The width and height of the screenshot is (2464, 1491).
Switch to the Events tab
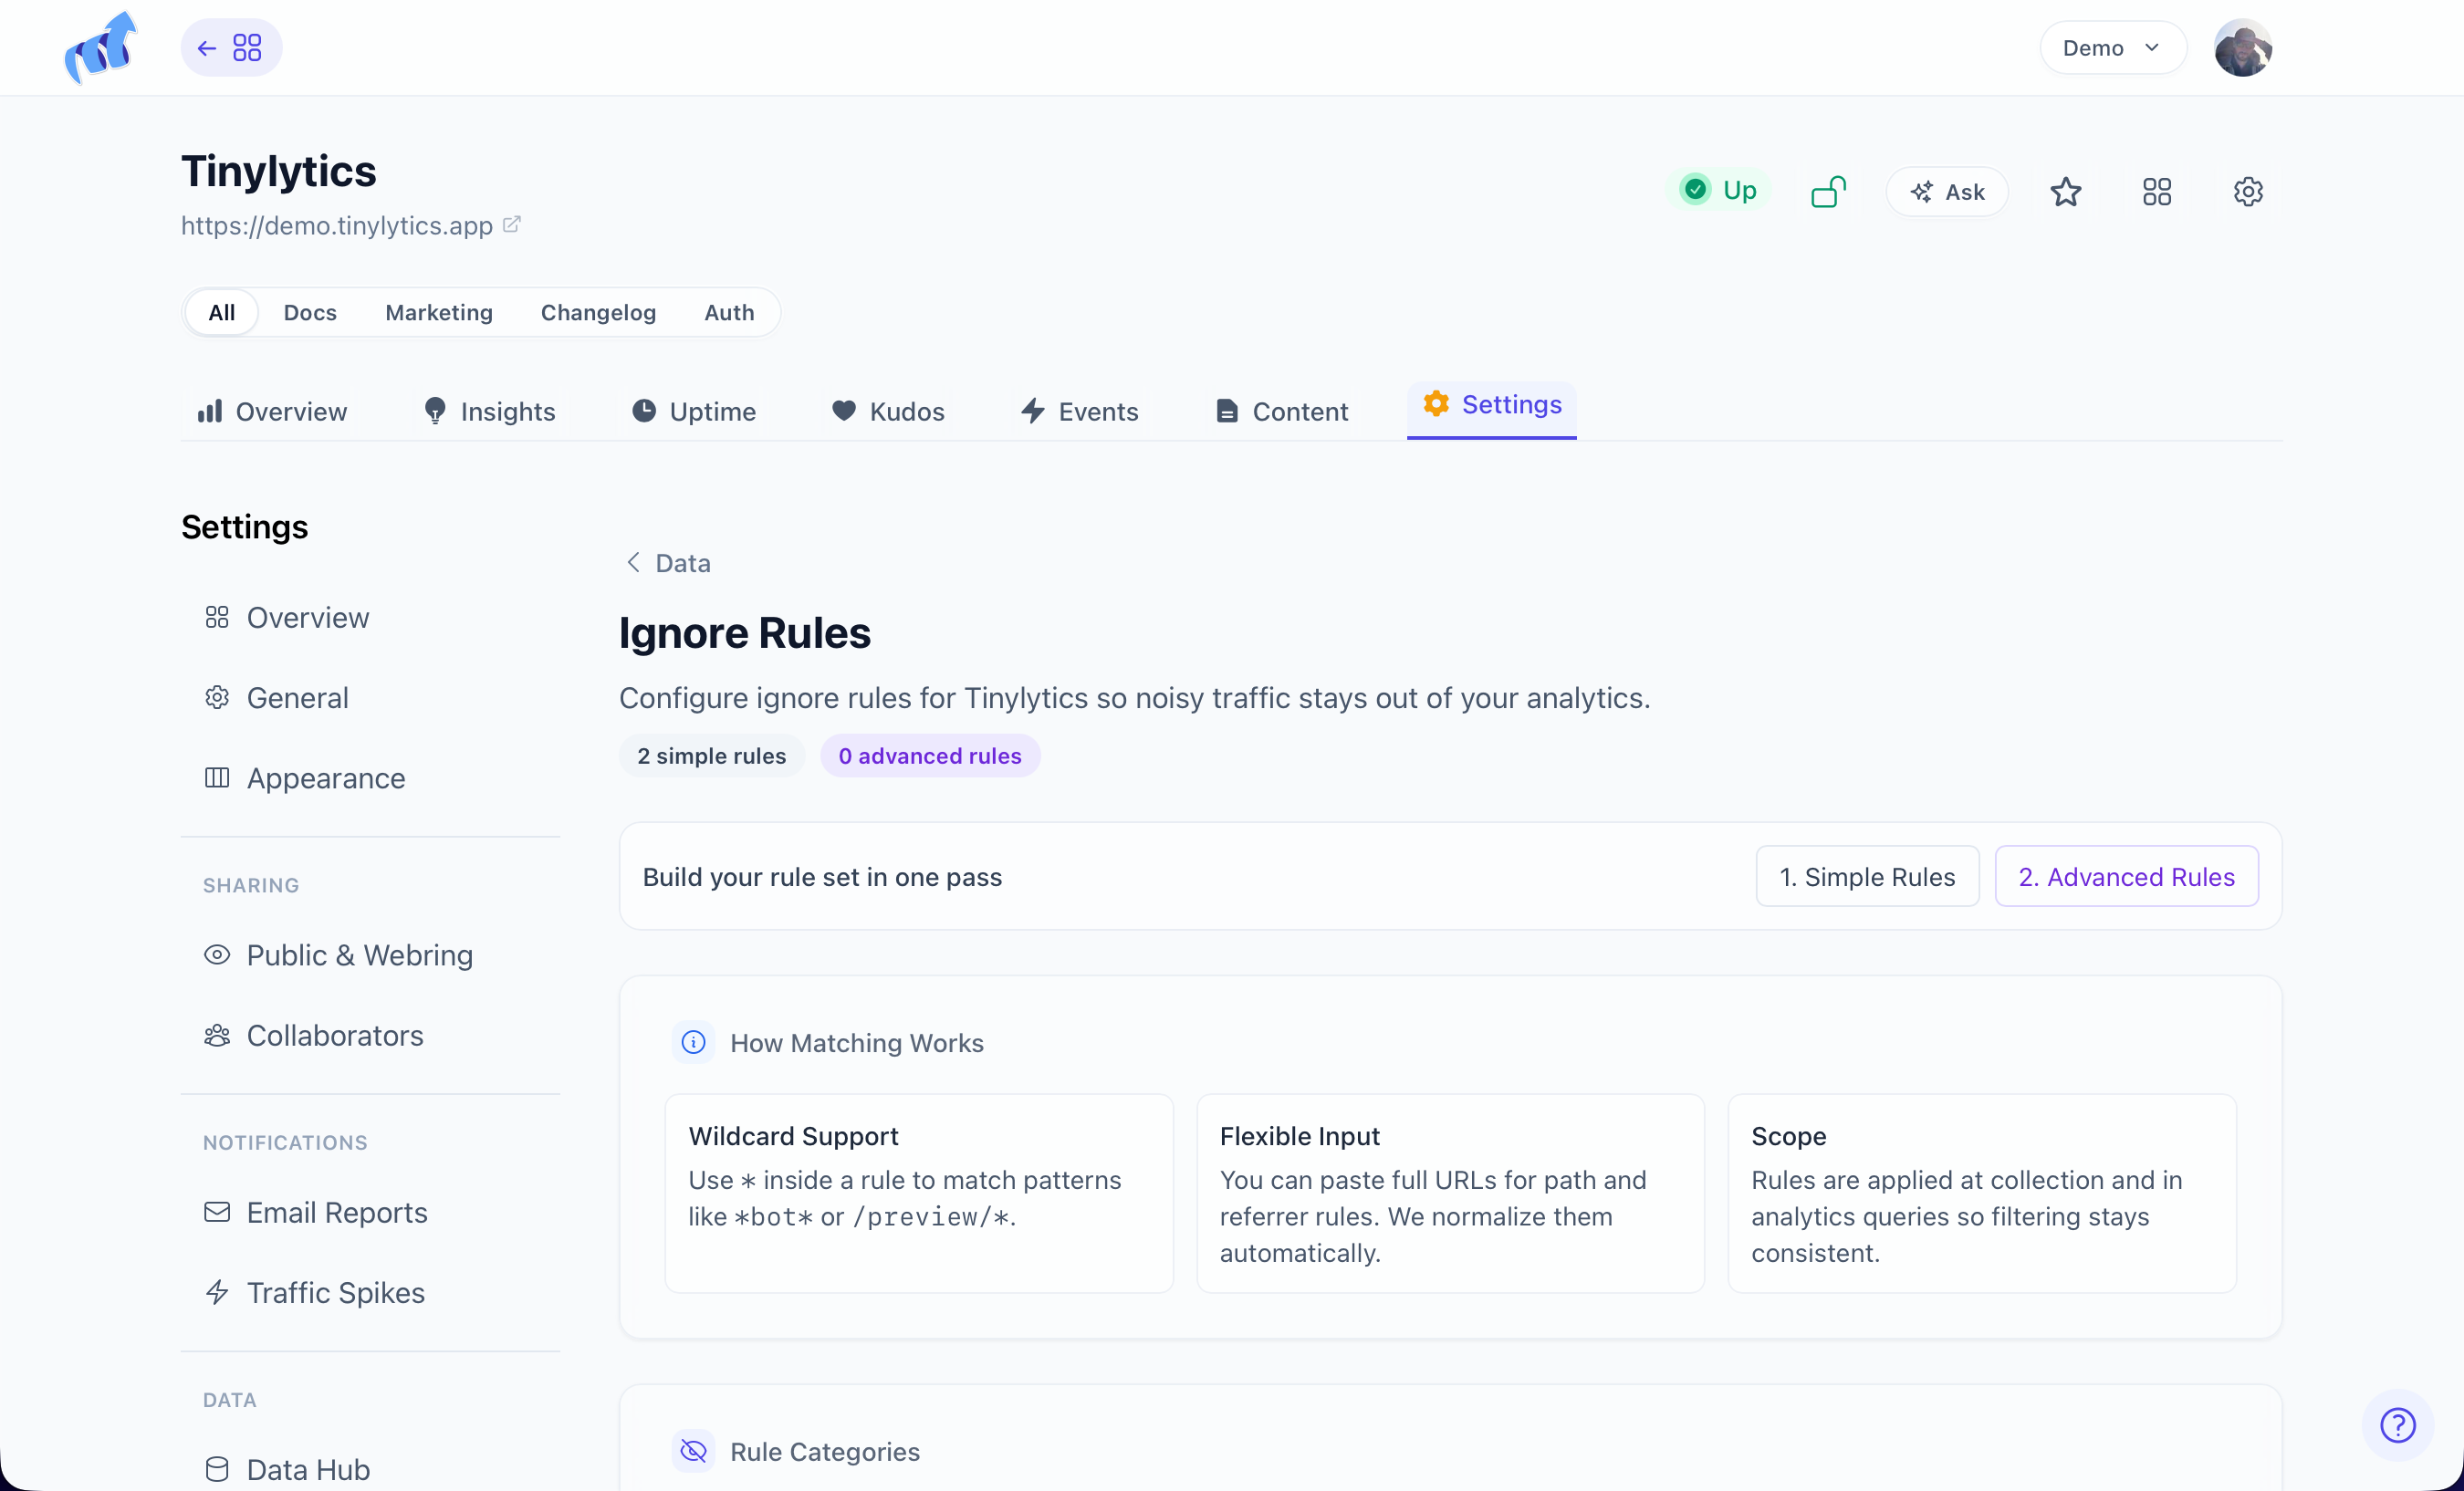point(1079,412)
